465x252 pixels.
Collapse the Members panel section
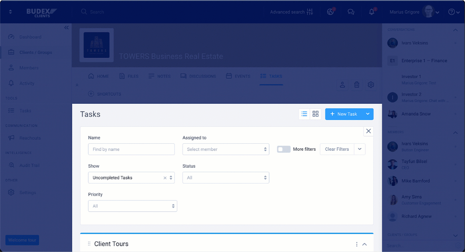coord(455,133)
